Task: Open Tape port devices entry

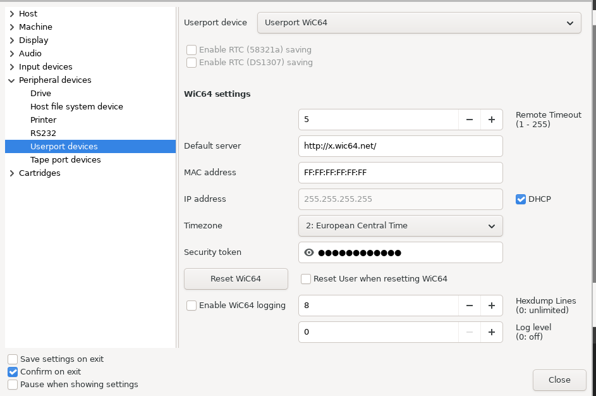Action: (x=65, y=160)
